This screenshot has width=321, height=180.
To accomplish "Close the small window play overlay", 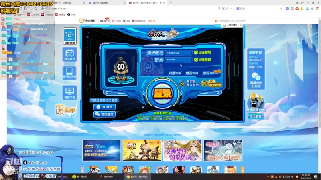I will pyautogui.click(x=240, y=25).
